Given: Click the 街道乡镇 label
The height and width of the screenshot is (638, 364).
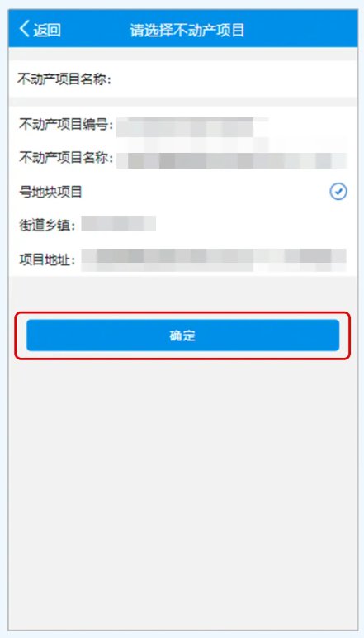Looking at the screenshot, I should point(47,225).
